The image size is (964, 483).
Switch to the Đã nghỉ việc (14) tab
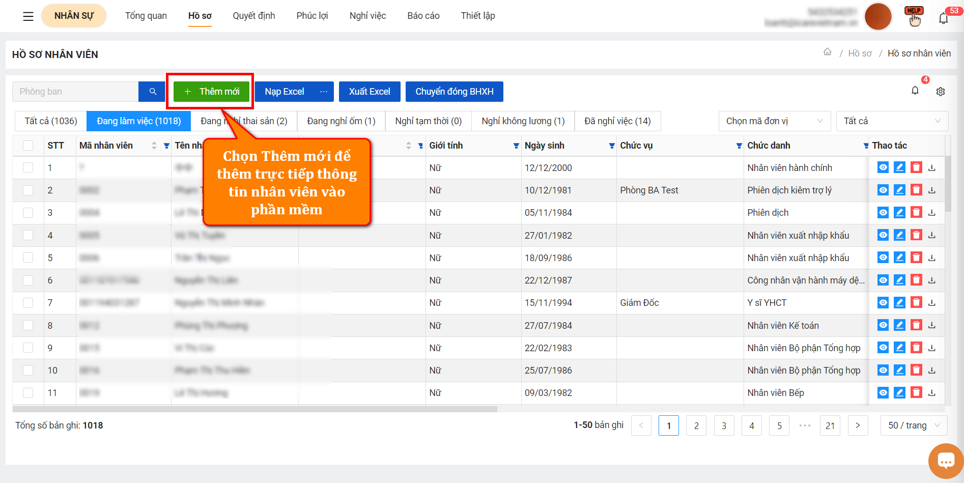(617, 121)
